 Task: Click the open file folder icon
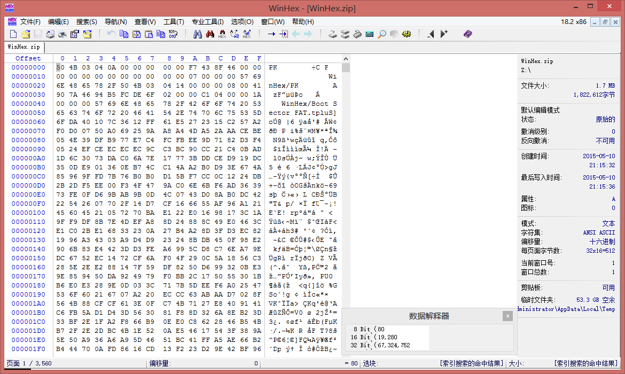click(26, 34)
